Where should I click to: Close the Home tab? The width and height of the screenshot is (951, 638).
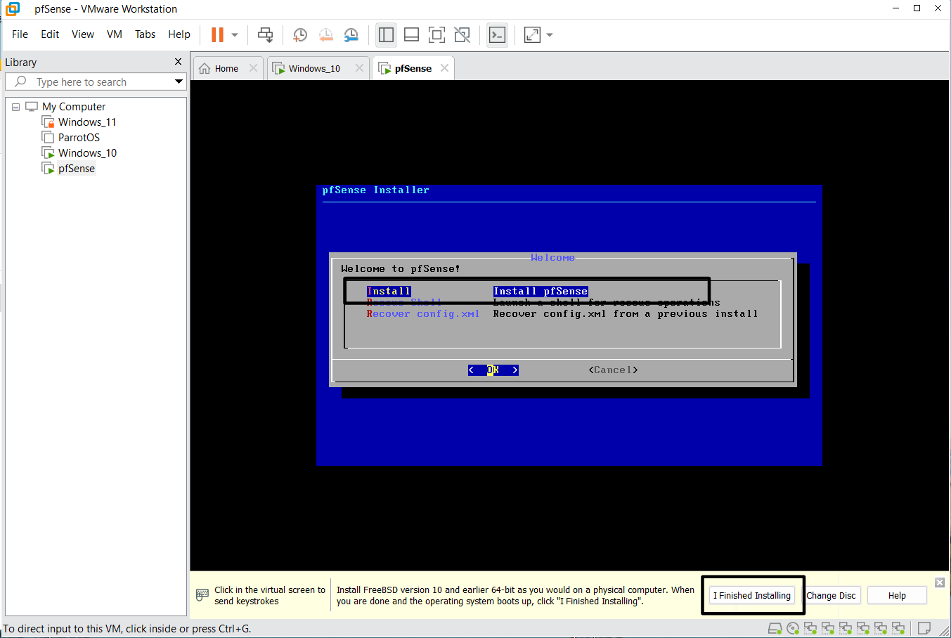point(254,68)
